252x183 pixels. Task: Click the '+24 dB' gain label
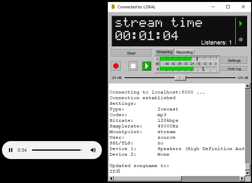[243, 78]
